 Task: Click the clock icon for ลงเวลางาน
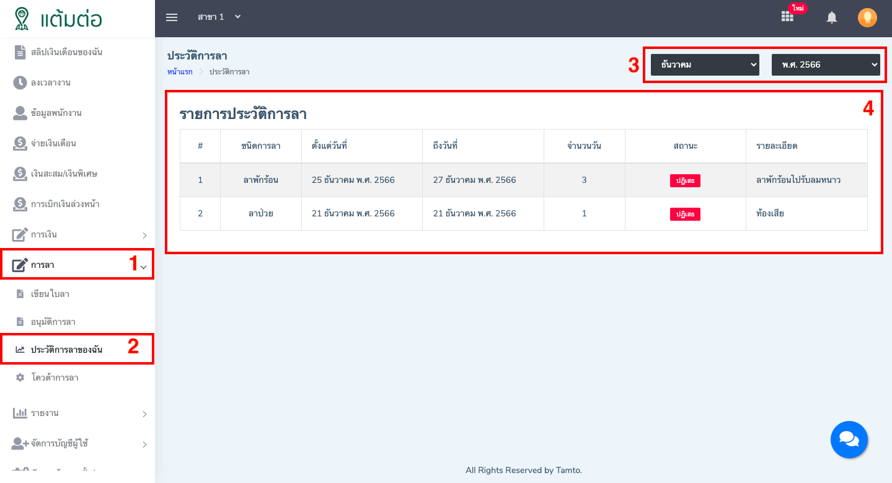[x=20, y=82]
